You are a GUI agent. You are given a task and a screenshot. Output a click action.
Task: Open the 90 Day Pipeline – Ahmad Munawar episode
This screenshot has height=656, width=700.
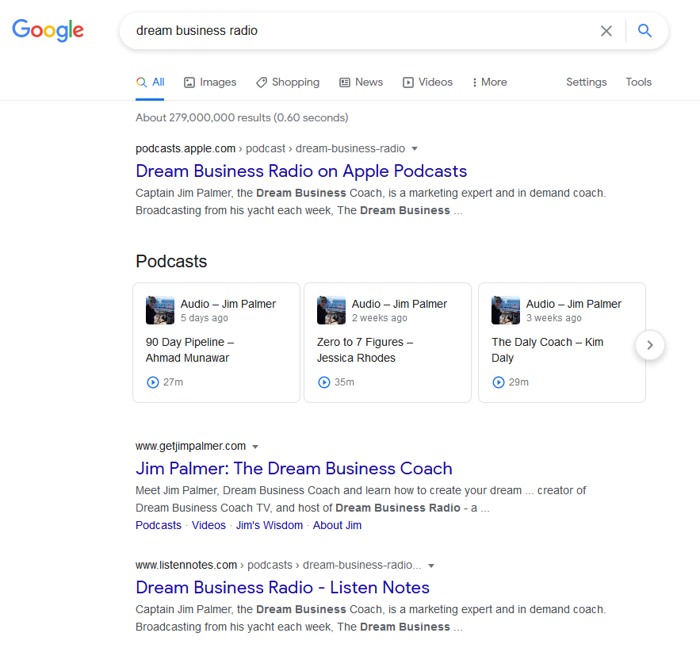click(189, 350)
